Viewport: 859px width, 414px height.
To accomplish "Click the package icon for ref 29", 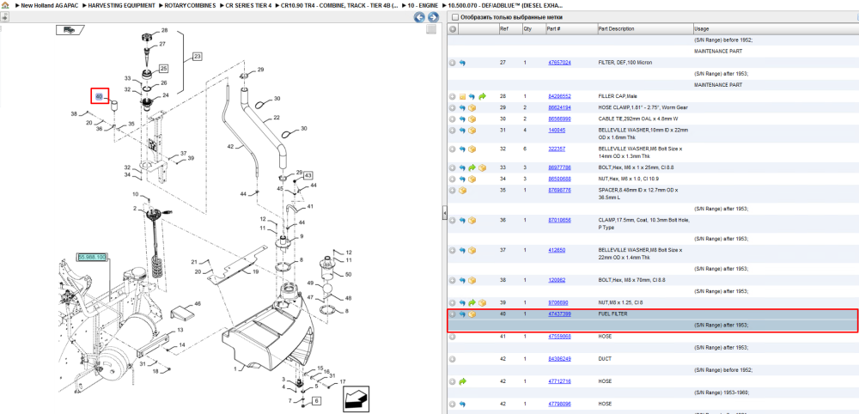I will coord(472,108).
